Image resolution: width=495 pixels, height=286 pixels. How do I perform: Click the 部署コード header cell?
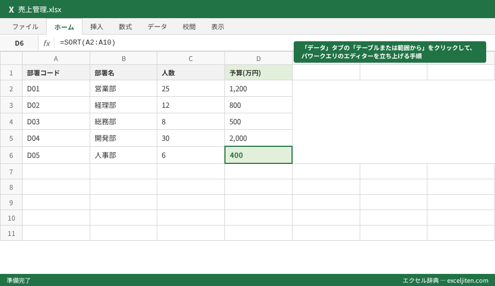click(x=56, y=73)
